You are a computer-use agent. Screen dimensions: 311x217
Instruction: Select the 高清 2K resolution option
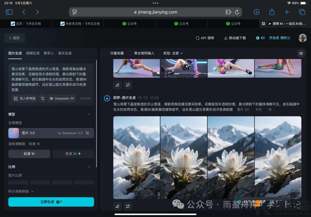73,154
